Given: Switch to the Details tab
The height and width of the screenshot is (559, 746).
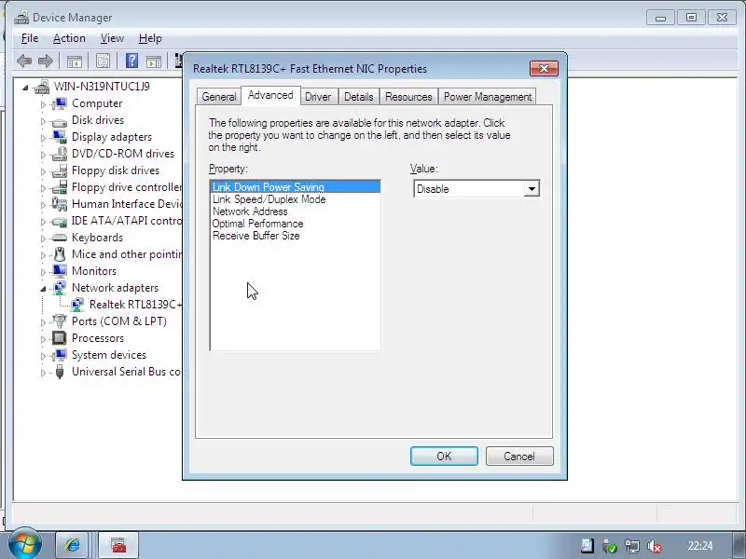Looking at the screenshot, I should click(359, 97).
